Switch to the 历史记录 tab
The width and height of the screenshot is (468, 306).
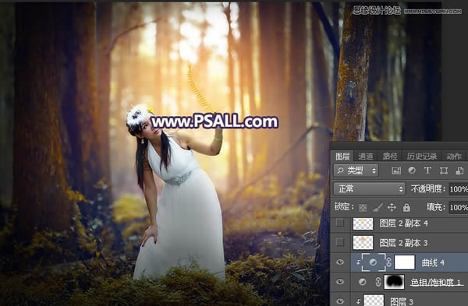click(x=421, y=157)
